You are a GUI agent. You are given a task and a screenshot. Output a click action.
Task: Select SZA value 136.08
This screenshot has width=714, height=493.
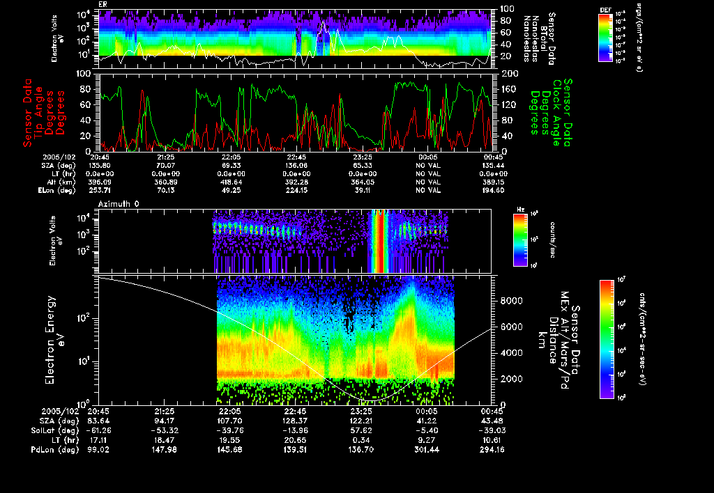pyautogui.click(x=297, y=166)
